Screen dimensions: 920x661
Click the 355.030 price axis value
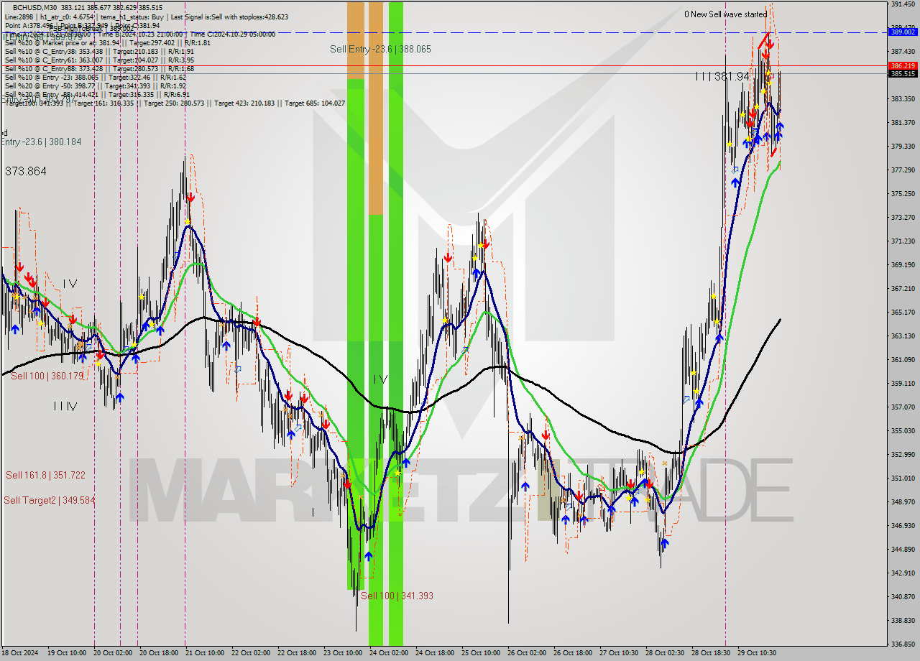pos(903,430)
